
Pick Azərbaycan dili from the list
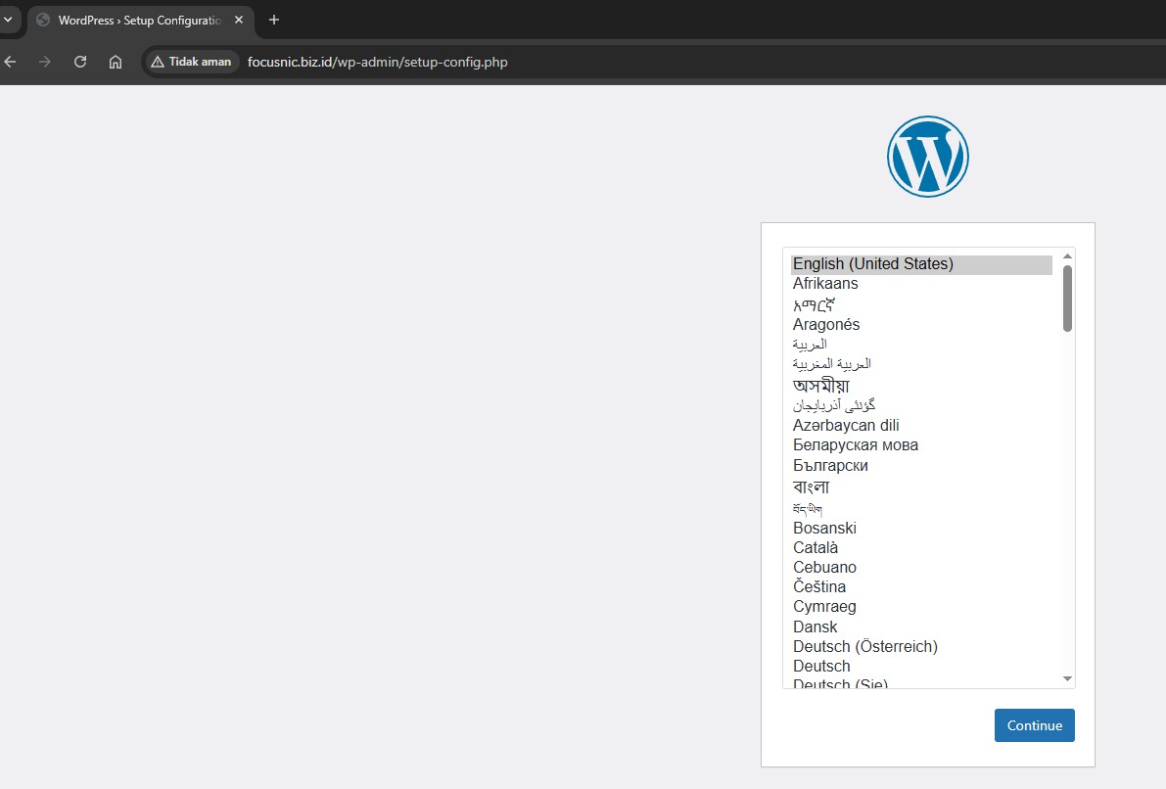coord(921,426)
